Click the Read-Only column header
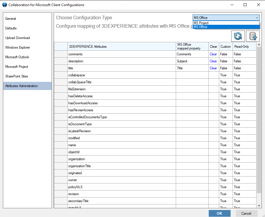 point(245,46)
